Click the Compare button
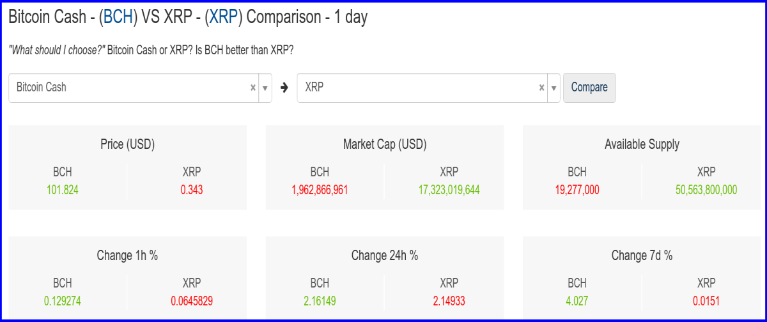Screen dimensions: 767x322 [x=589, y=88]
